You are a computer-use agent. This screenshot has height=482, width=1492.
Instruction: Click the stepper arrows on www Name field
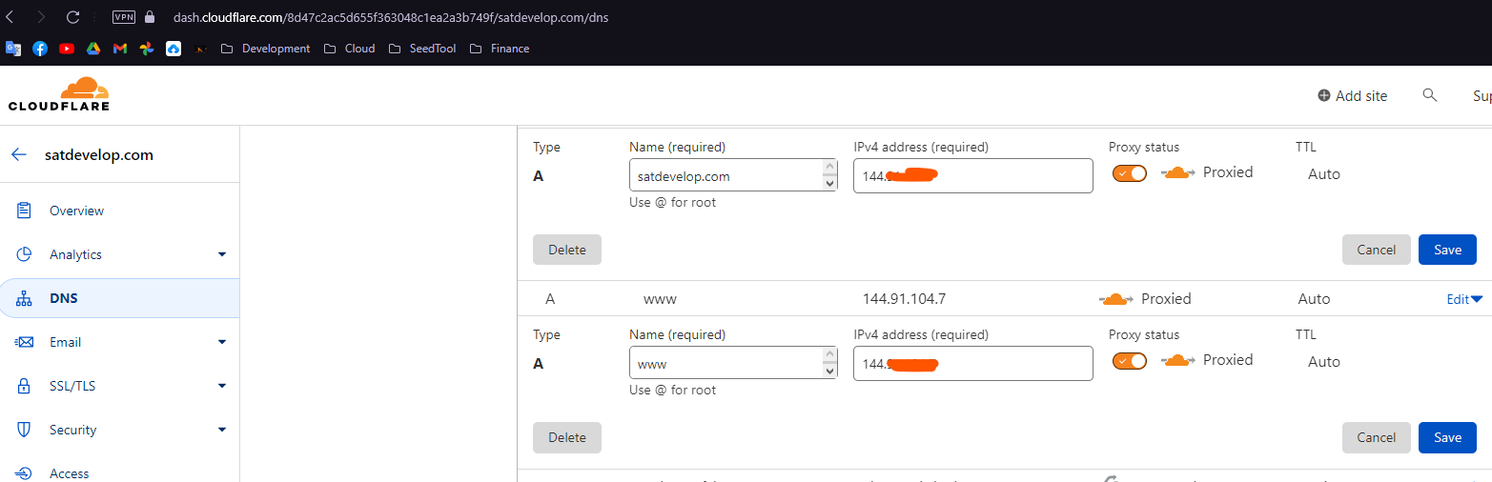[x=829, y=364]
